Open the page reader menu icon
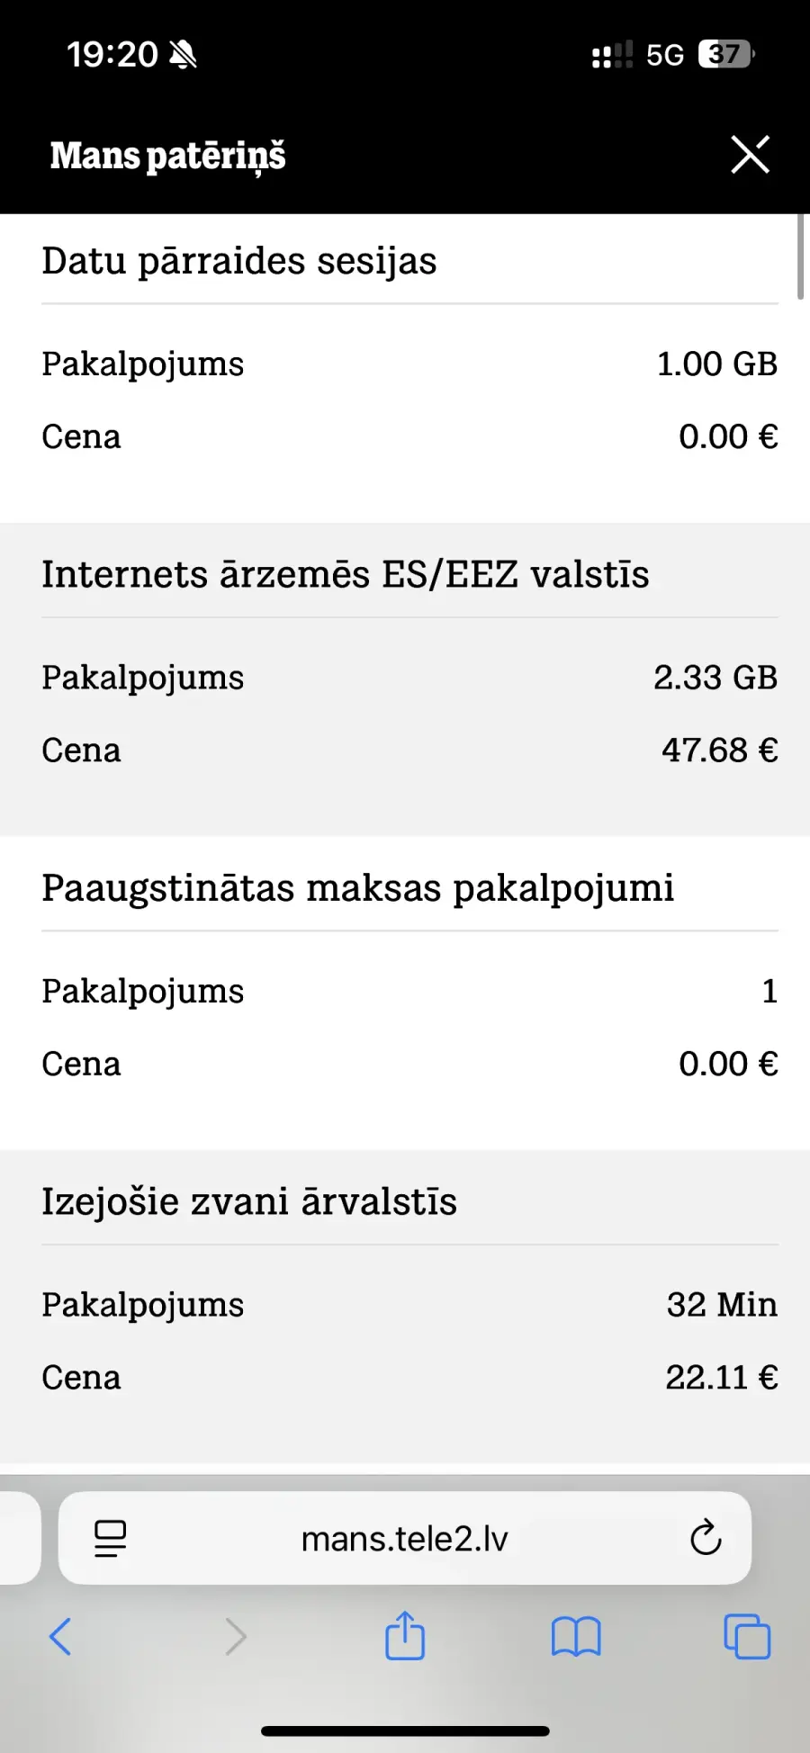810x1753 pixels. point(111,1538)
